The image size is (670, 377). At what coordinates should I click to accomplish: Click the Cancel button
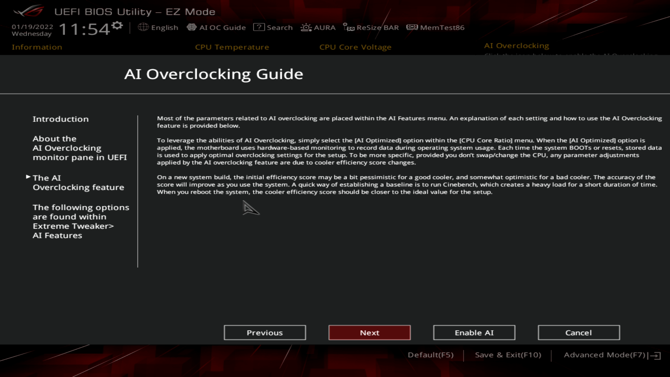pyautogui.click(x=579, y=332)
